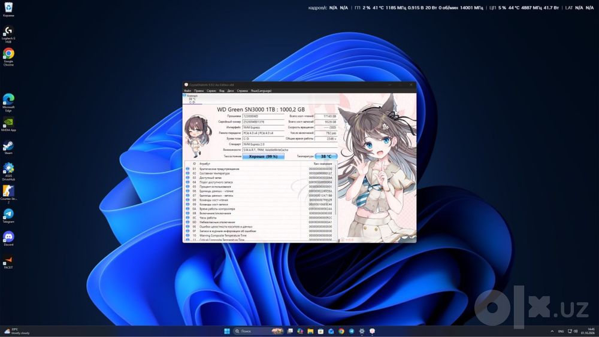The image size is (599, 337).
Task: Open the Counter-Strike 2 desktop shortcut
Action: (8, 194)
